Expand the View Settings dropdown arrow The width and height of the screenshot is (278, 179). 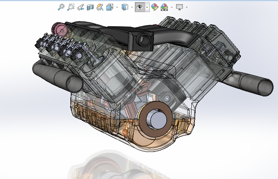click(187, 7)
